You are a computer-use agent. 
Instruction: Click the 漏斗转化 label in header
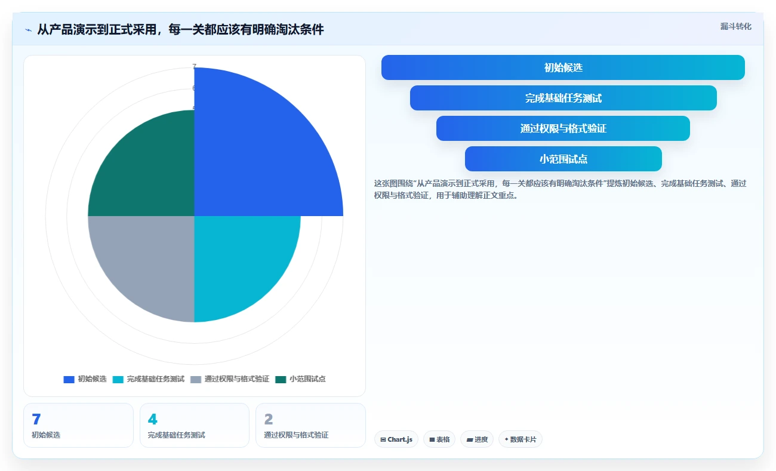tap(735, 26)
